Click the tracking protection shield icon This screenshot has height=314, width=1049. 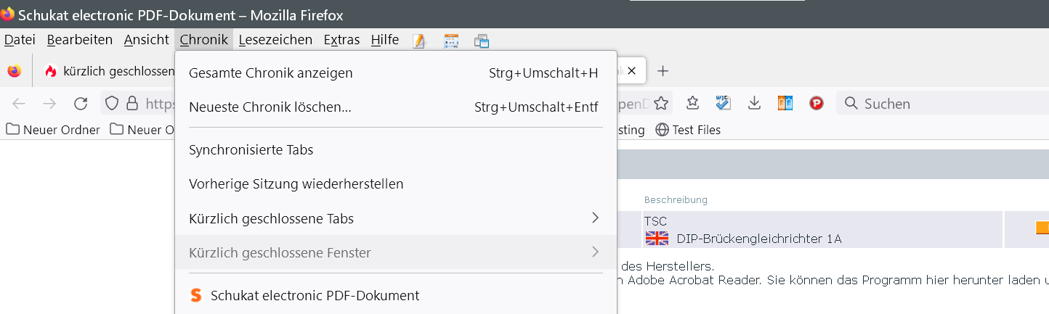[112, 104]
